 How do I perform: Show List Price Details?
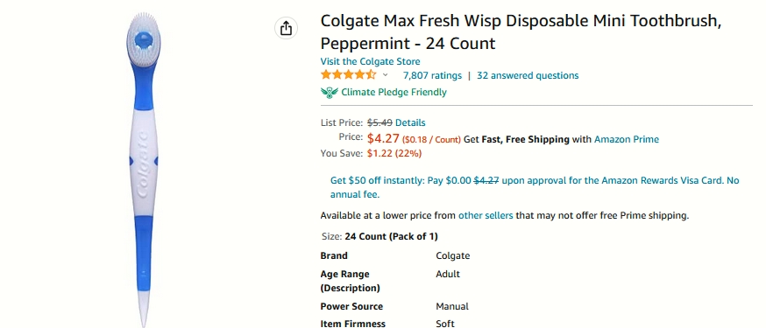coord(410,122)
